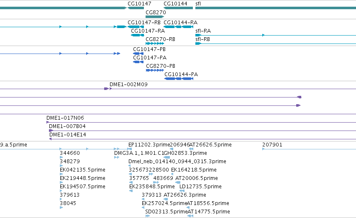Select the blue CG10144-PA feature glyph
This screenshot has width=356, height=218.
point(179,79)
